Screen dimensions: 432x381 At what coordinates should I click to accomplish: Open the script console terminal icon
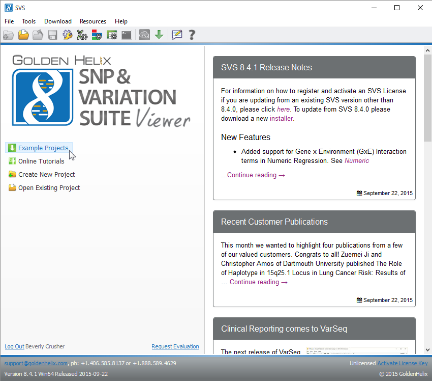pyautogui.click(x=126, y=35)
